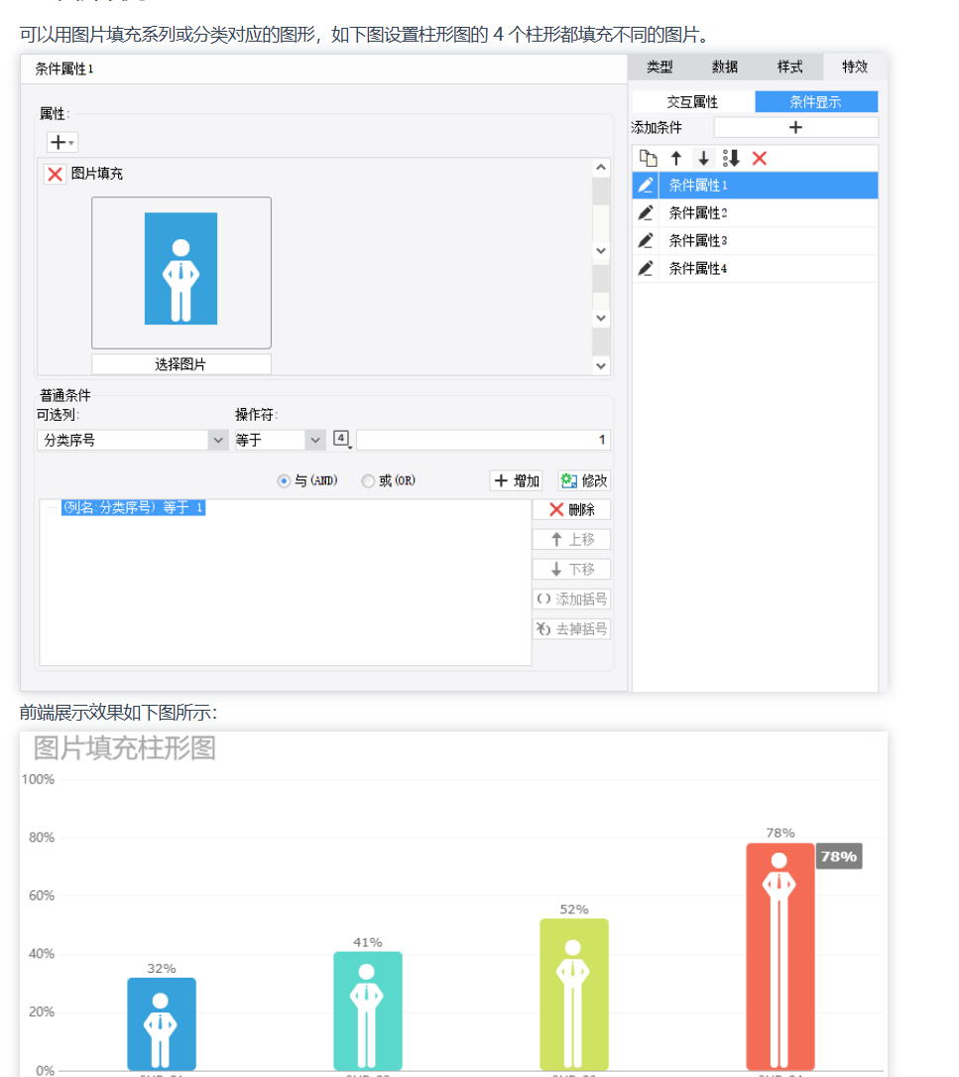The width and height of the screenshot is (959, 1077).
Task: Click the edit pencil for 条件属性4
Action: click(x=646, y=269)
